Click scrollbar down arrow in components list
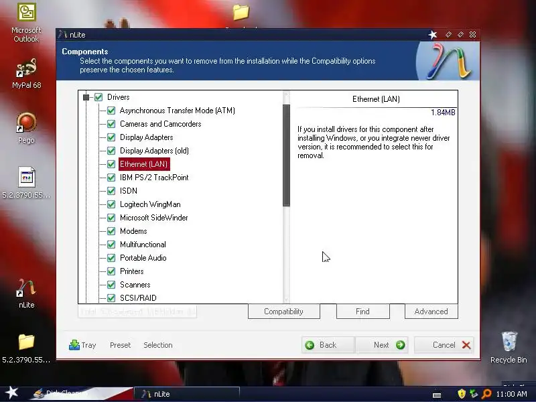This screenshot has height=402, width=536. (287, 299)
